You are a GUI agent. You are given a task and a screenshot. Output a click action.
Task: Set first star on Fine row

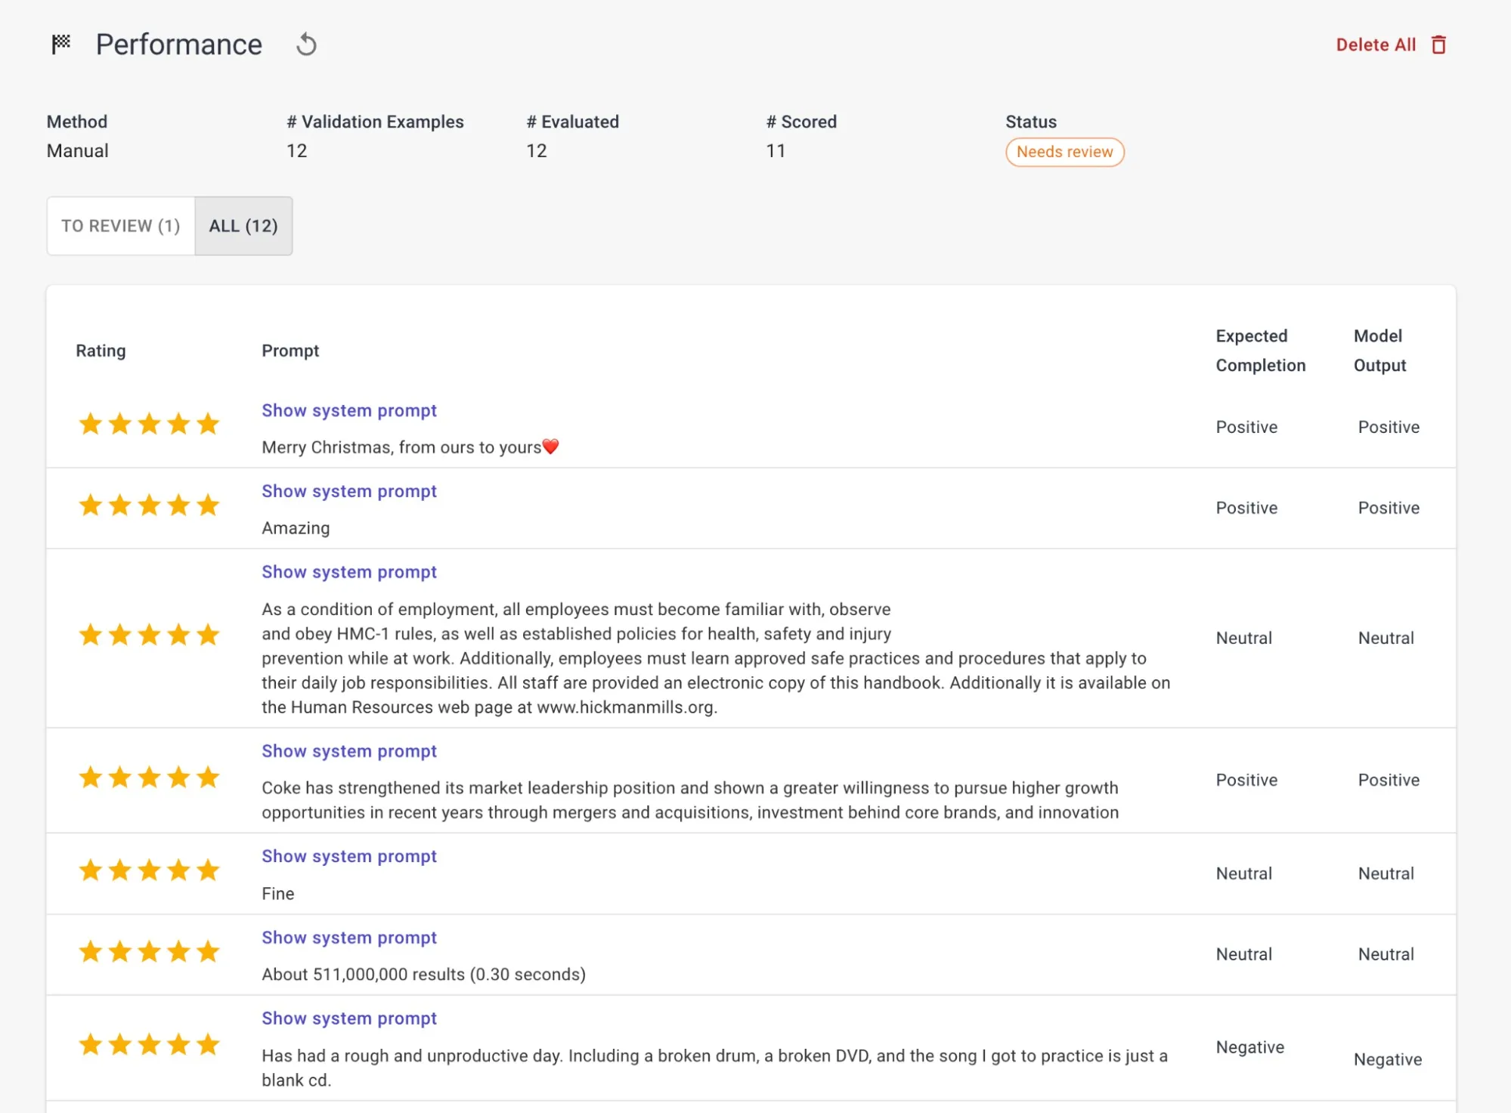coord(91,870)
